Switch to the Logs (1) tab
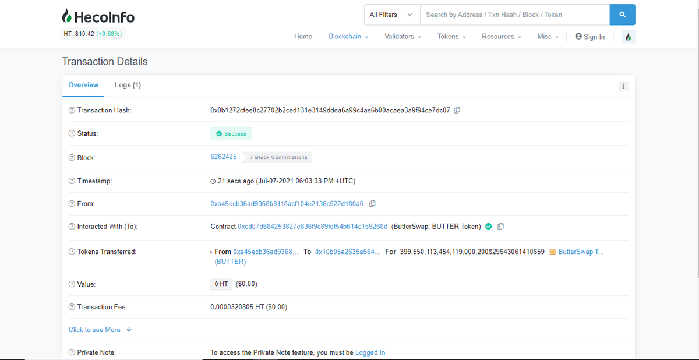The height and width of the screenshot is (360, 699). (128, 85)
